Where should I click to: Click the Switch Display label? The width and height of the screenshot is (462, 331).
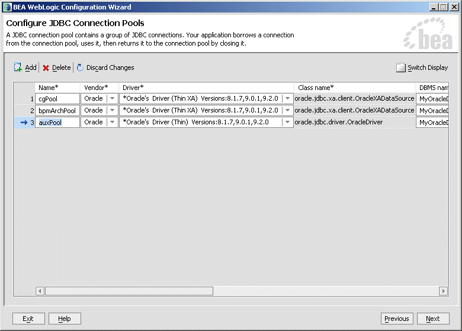428,68
